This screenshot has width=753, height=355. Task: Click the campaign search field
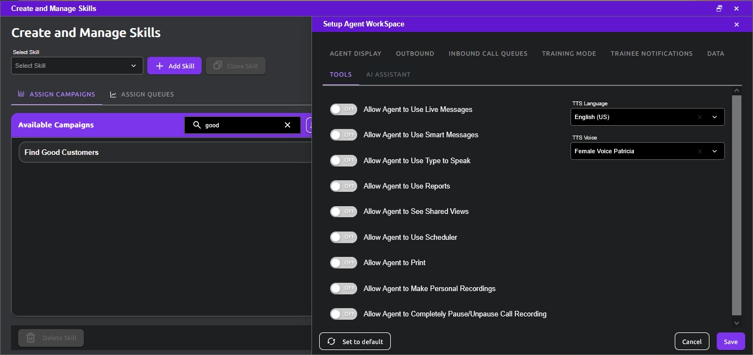coord(243,125)
